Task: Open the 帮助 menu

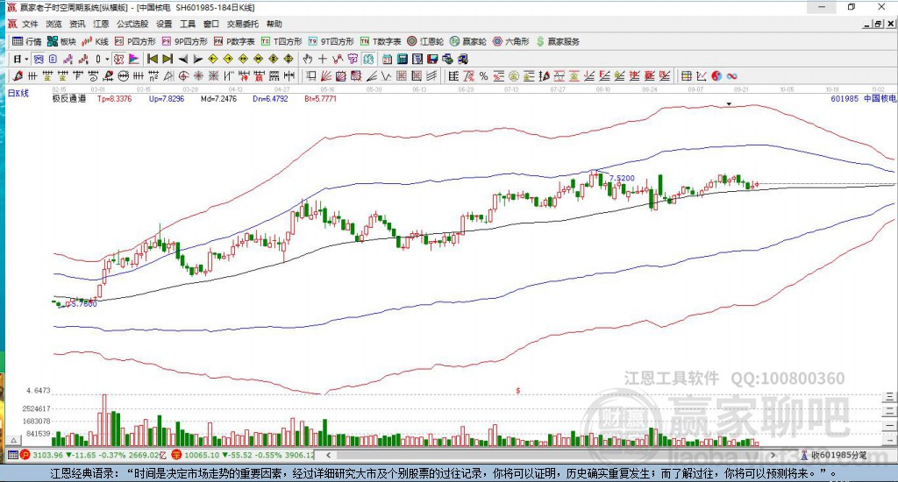Action: tap(274, 24)
